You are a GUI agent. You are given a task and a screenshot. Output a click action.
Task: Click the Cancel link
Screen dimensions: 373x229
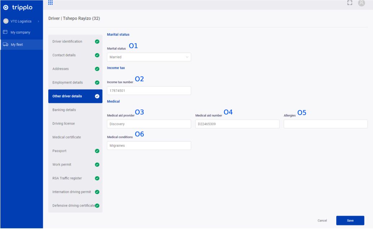click(322, 220)
